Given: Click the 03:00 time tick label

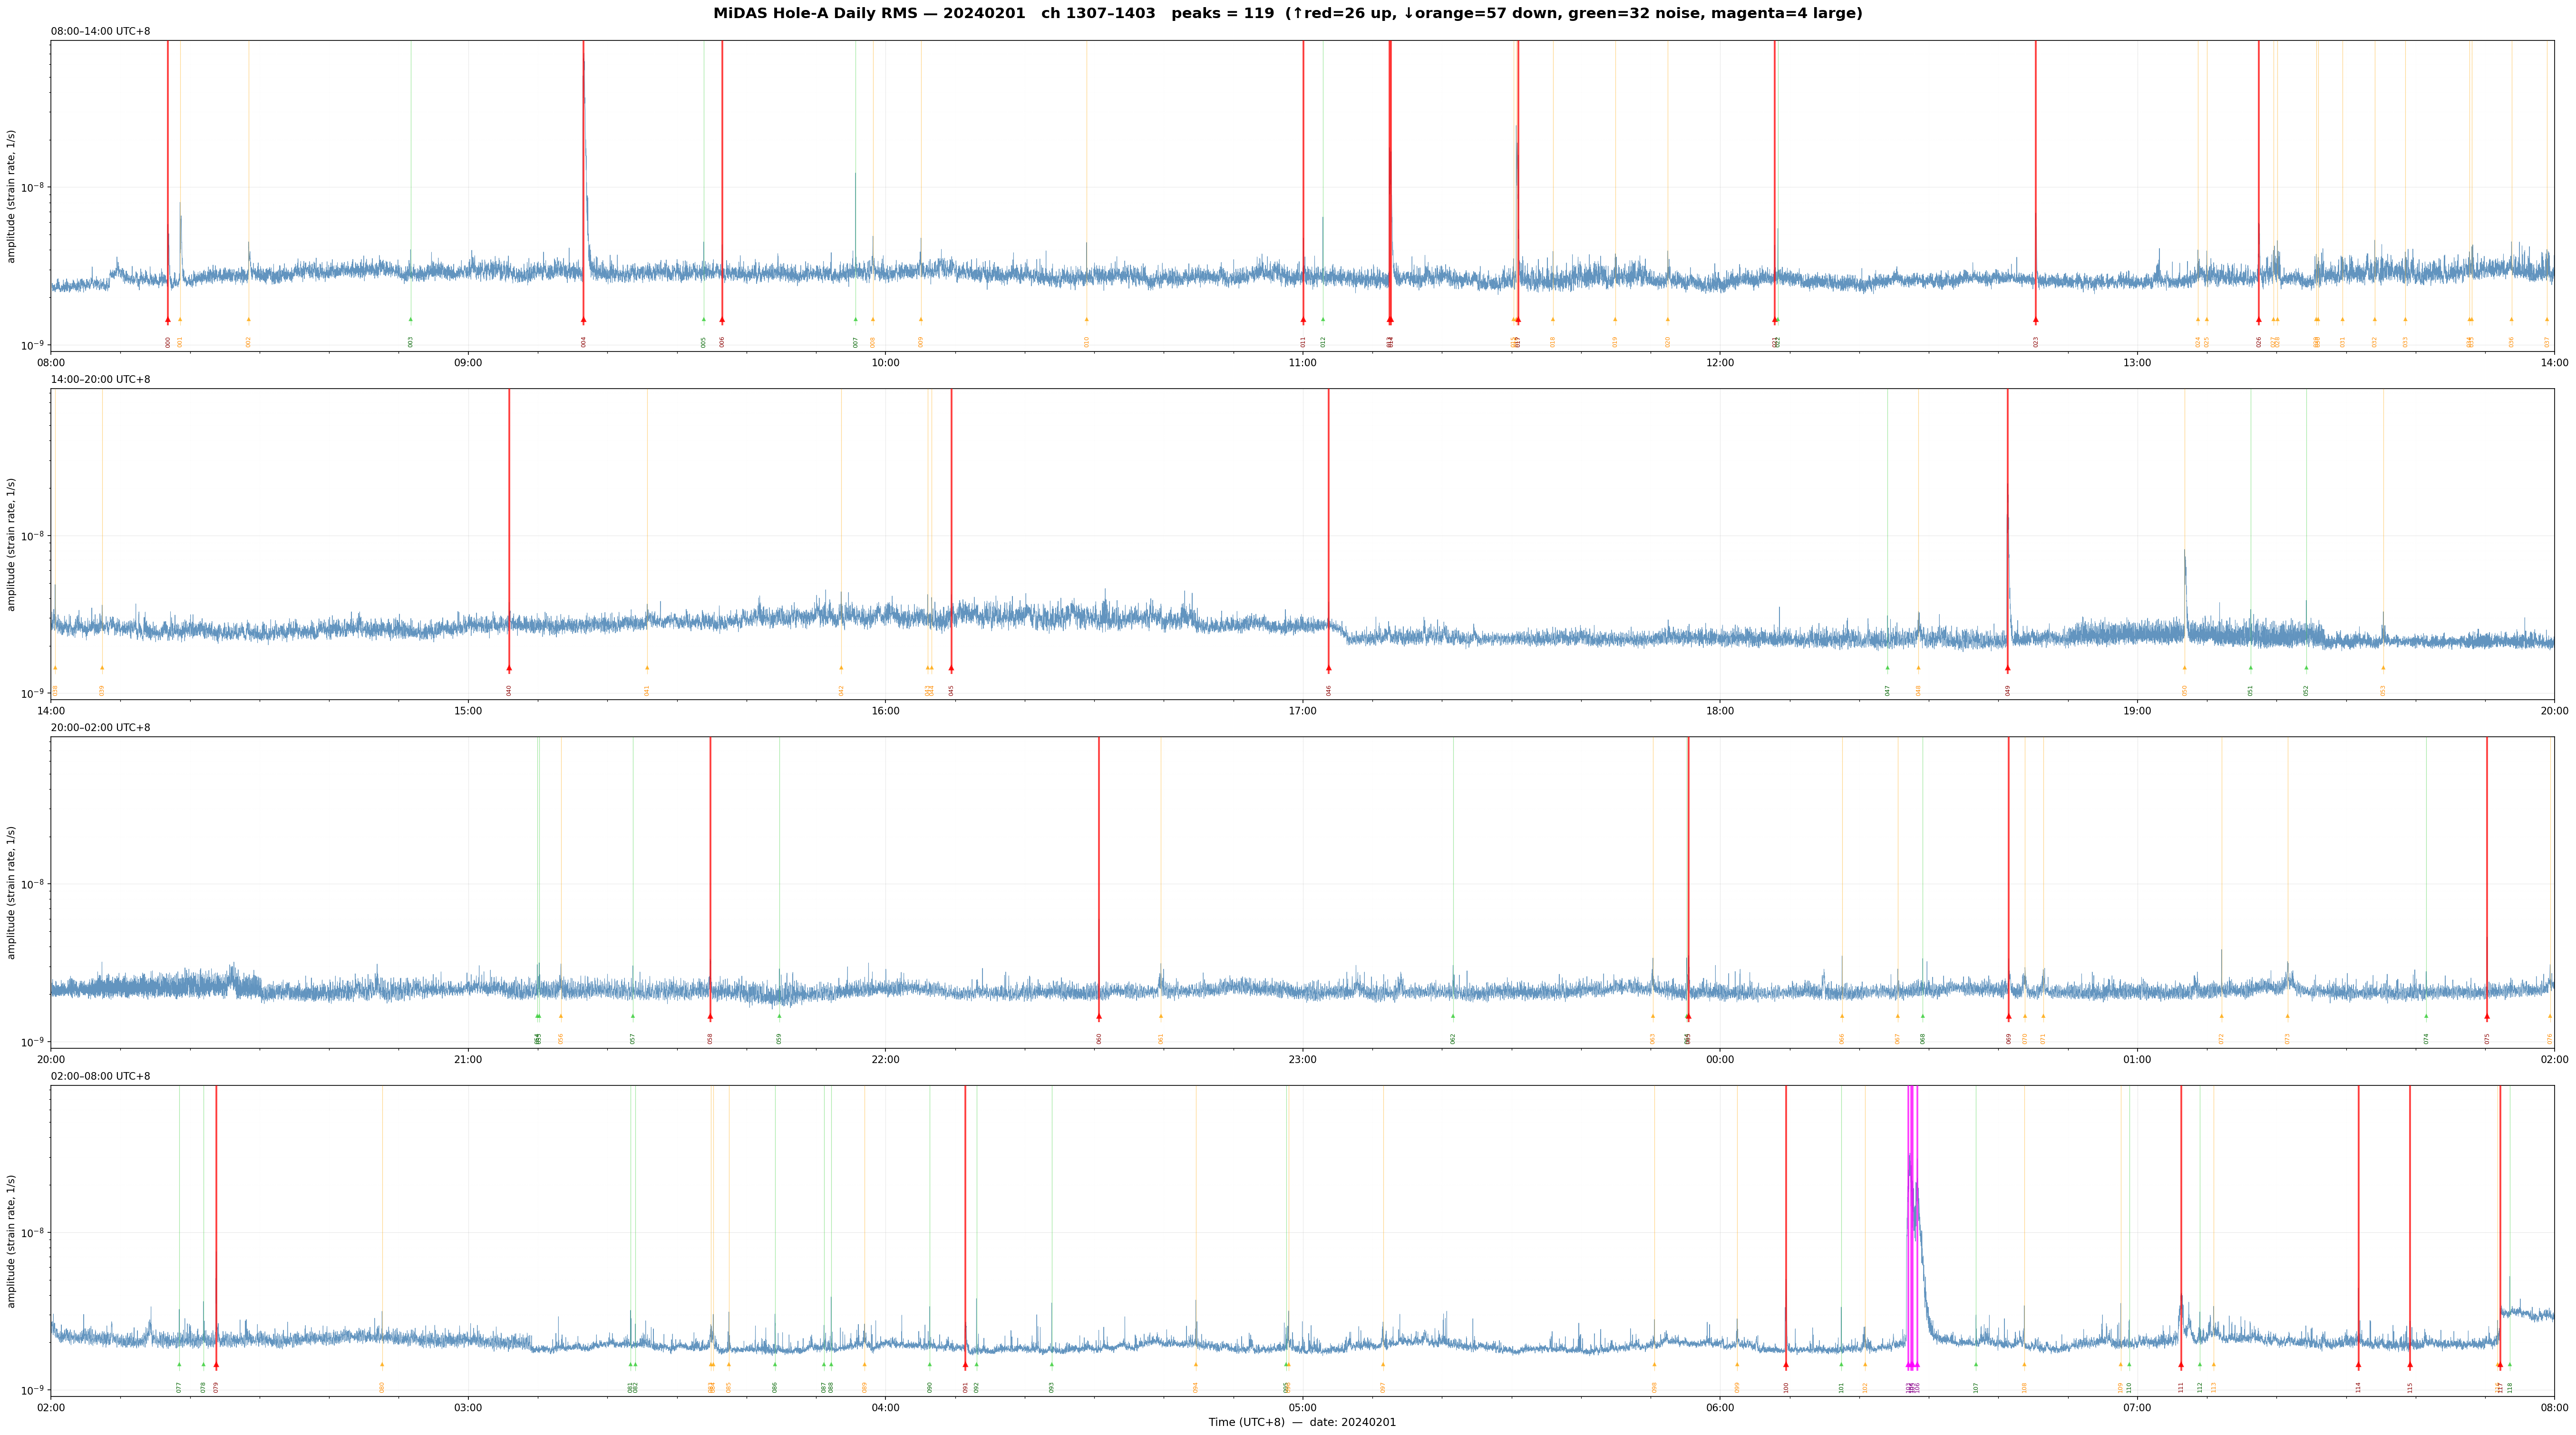Looking at the screenshot, I should pyautogui.click(x=468, y=1408).
